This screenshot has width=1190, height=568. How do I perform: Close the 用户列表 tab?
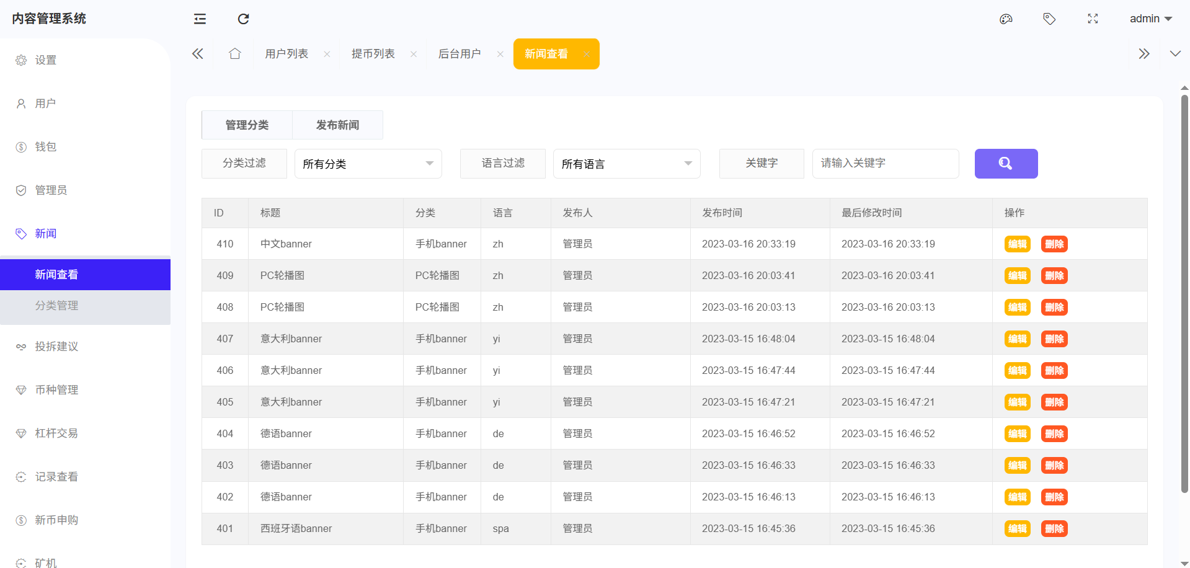tap(327, 55)
